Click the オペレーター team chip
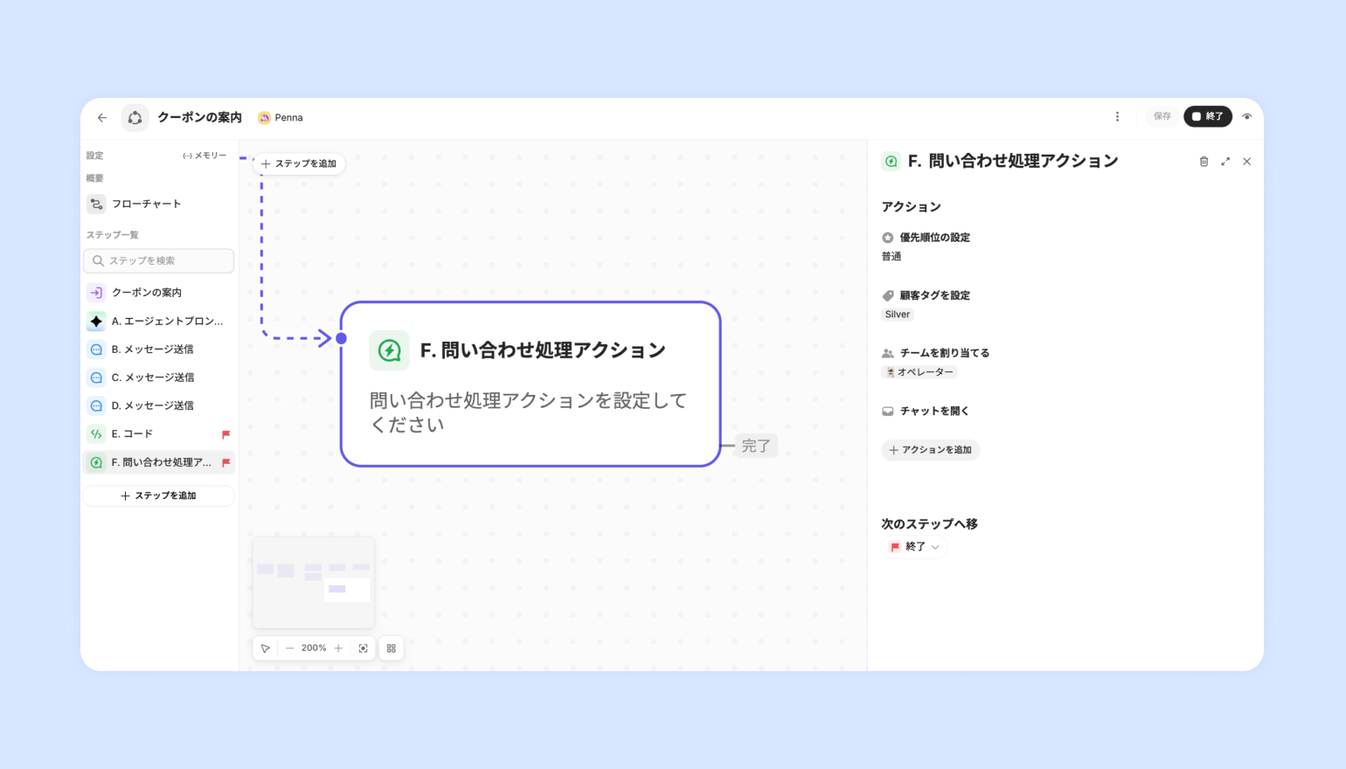Image resolution: width=1346 pixels, height=769 pixels. tap(919, 372)
